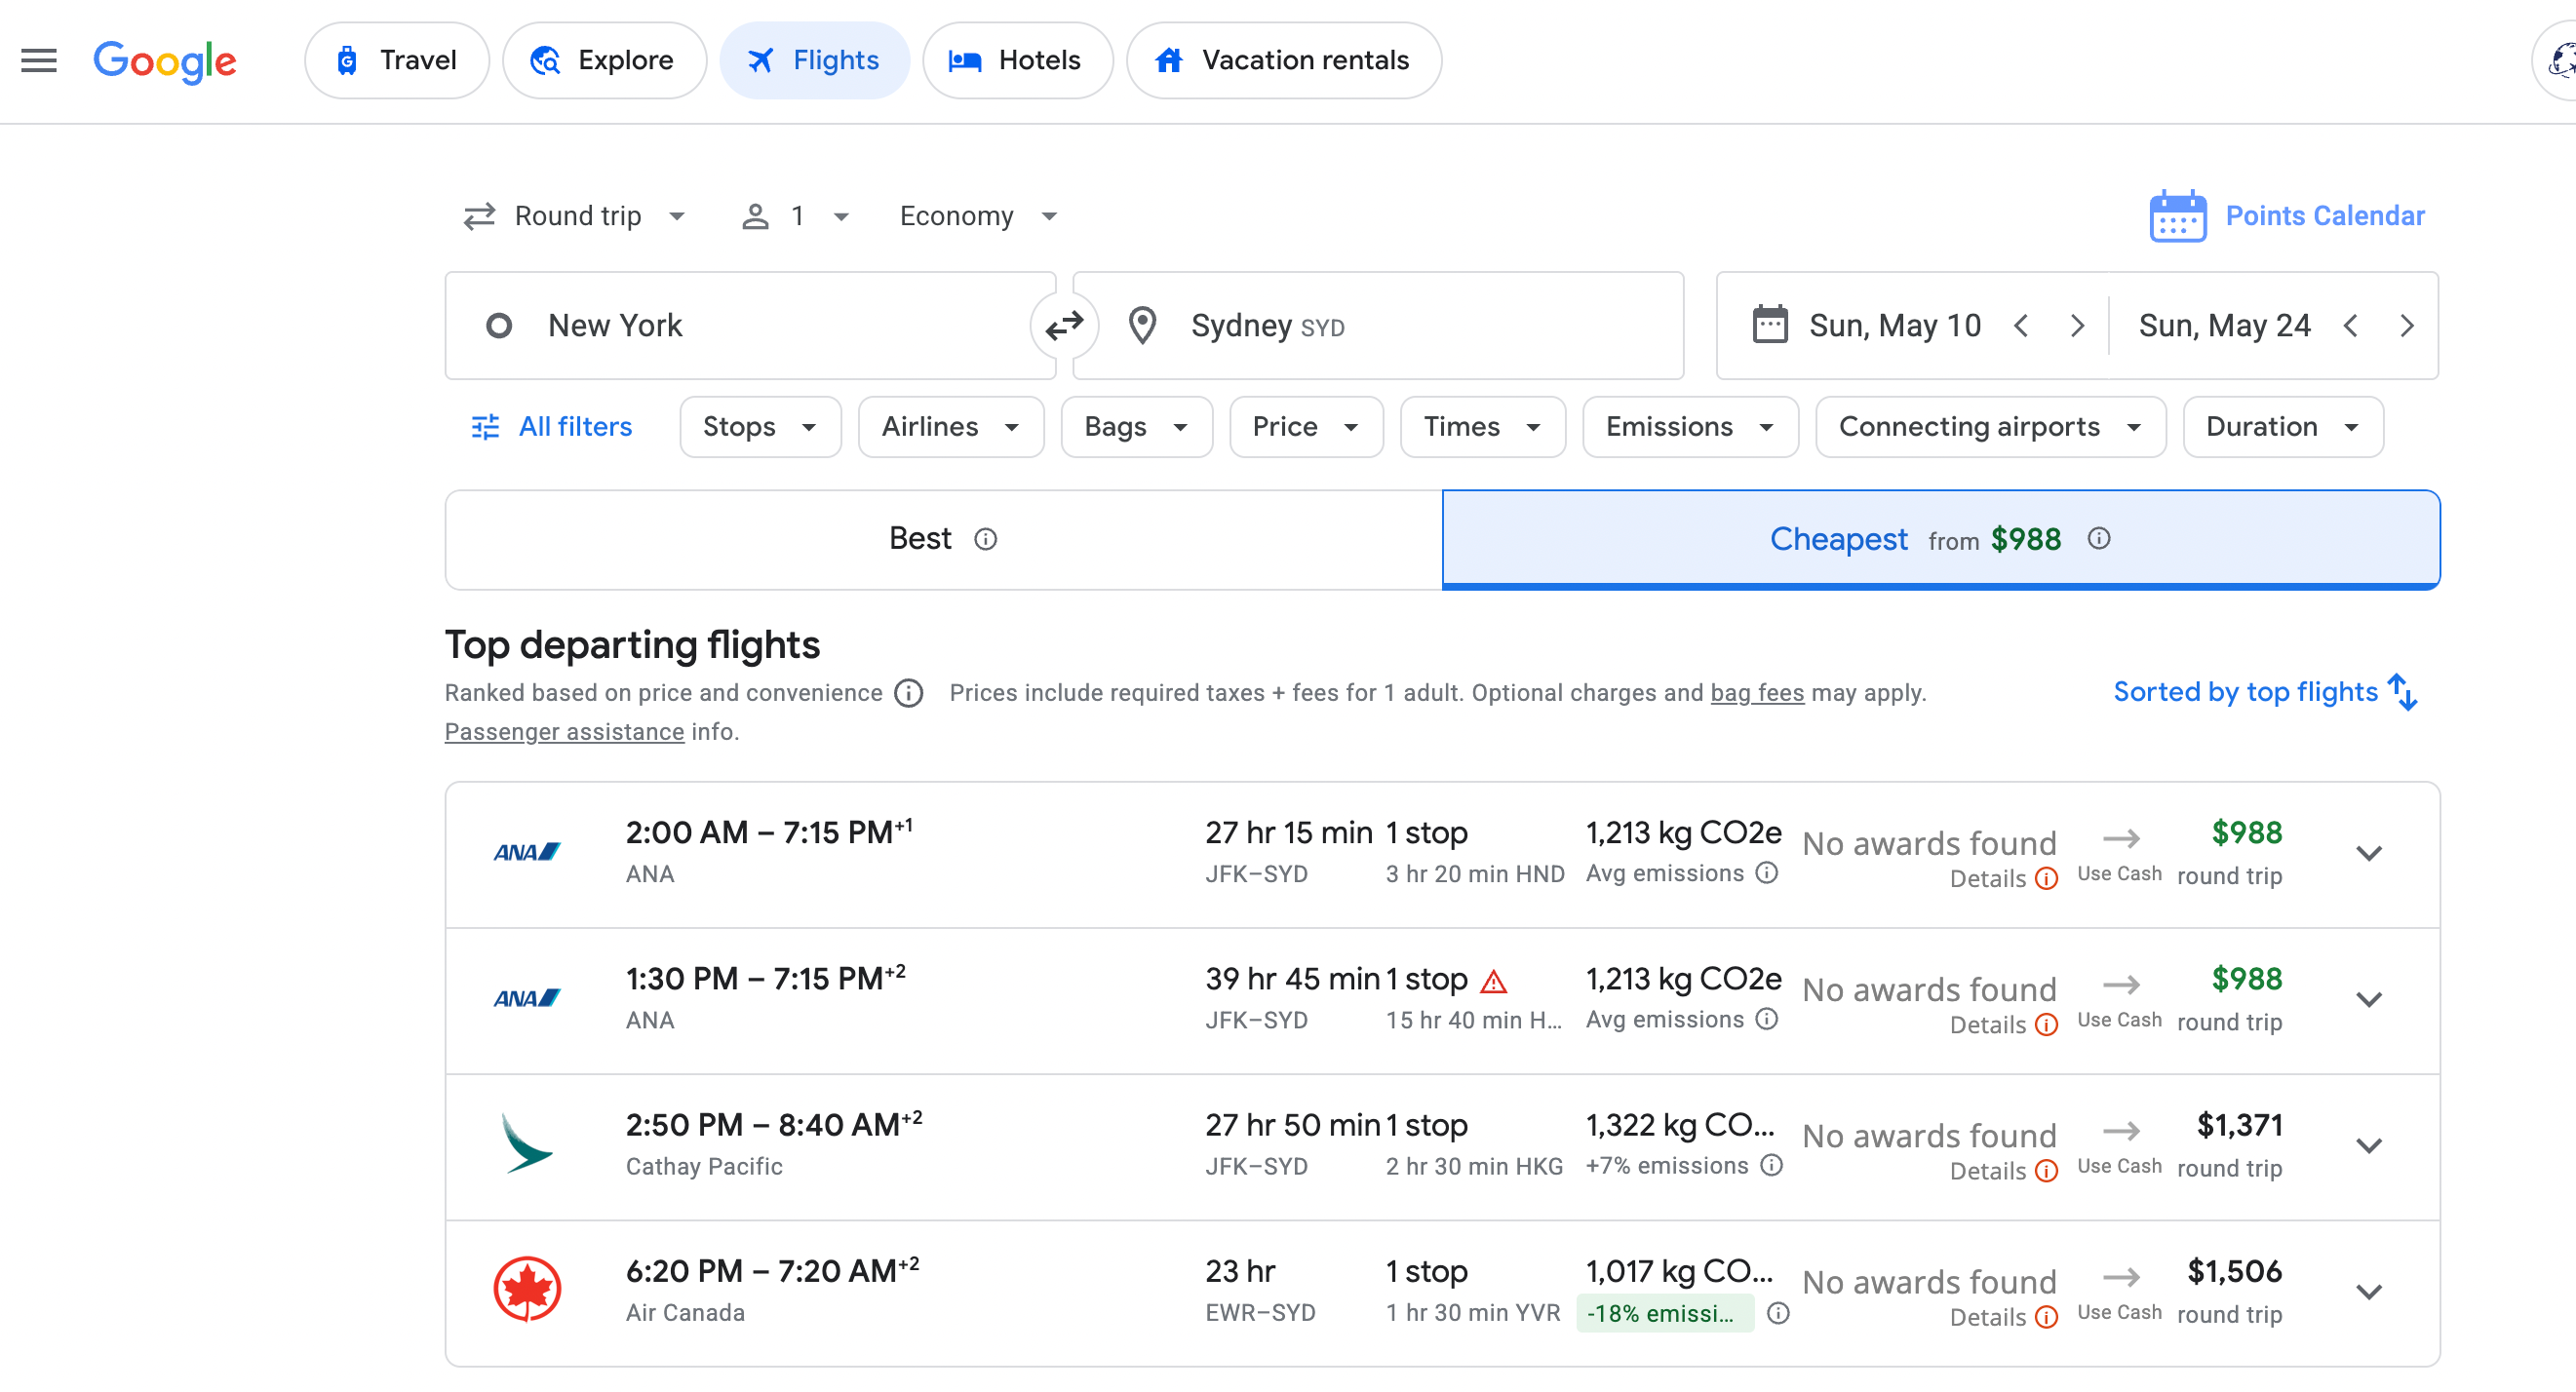Show emissions info for Air Canada flight
2576x1392 pixels.
coord(1777,1313)
